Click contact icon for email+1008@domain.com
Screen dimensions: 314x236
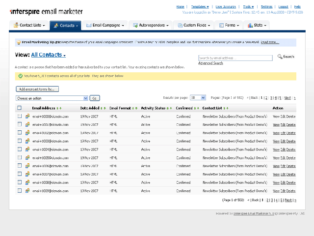[x=27, y=182]
